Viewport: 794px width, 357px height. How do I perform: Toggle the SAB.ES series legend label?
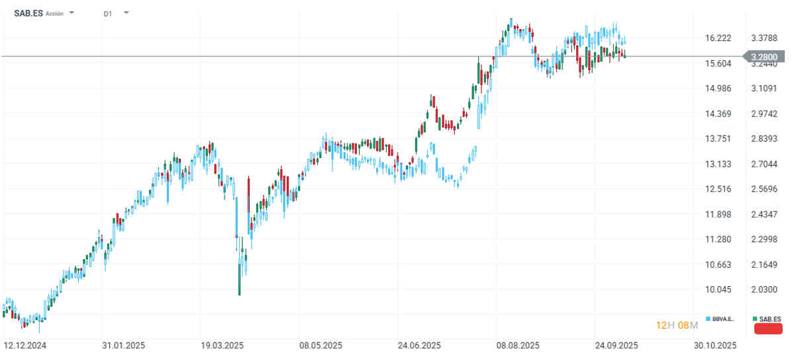pyautogui.click(x=770, y=319)
